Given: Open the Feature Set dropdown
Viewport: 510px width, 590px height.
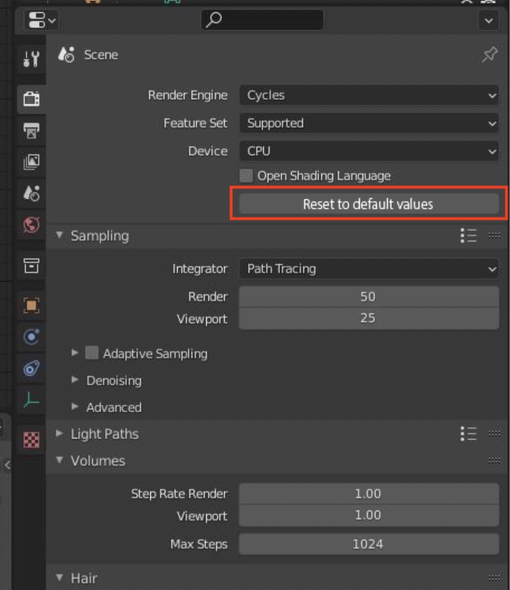Looking at the screenshot, I should pyautogui.click(x=369, y=123).
